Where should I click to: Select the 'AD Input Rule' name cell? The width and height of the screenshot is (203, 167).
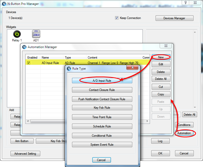(50, 63)
